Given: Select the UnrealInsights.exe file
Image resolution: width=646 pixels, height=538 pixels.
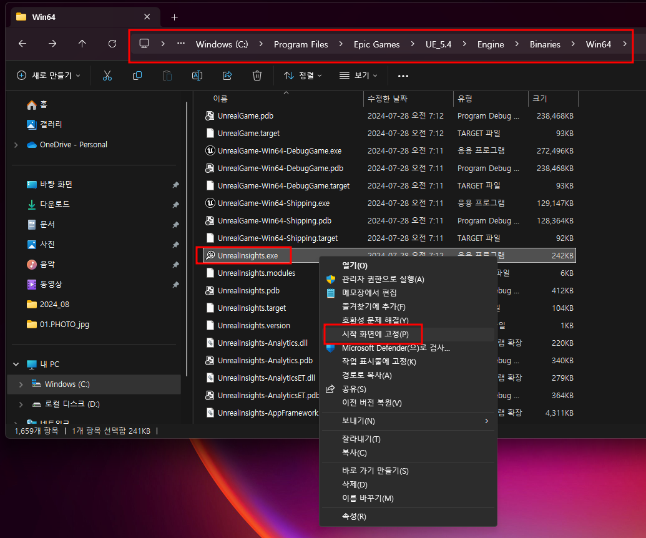Looking at the screenshot, I should tap(248, 256).
